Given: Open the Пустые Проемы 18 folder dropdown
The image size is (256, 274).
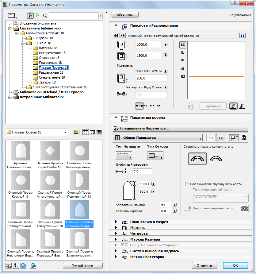Looking at the screenshot, I should [x=37, y=132].
